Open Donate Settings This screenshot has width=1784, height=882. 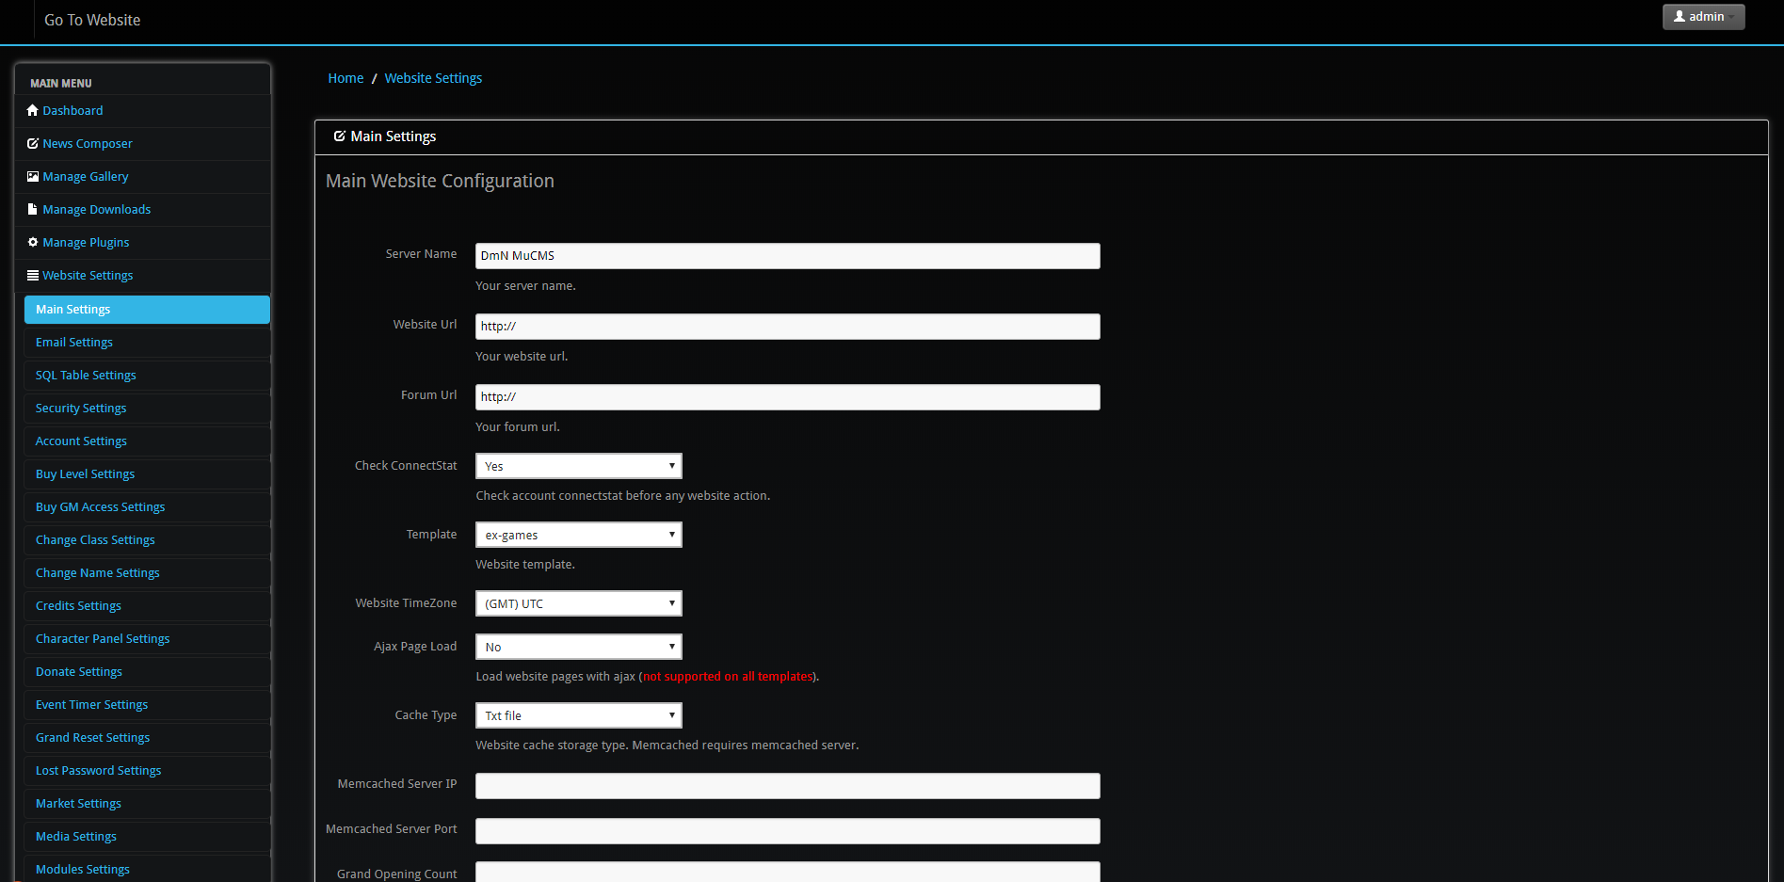(147, 672)
